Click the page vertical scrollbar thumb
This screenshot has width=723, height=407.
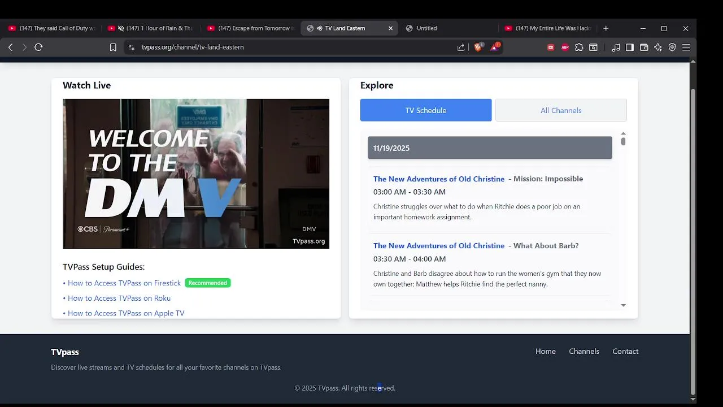tap(693, 241)
